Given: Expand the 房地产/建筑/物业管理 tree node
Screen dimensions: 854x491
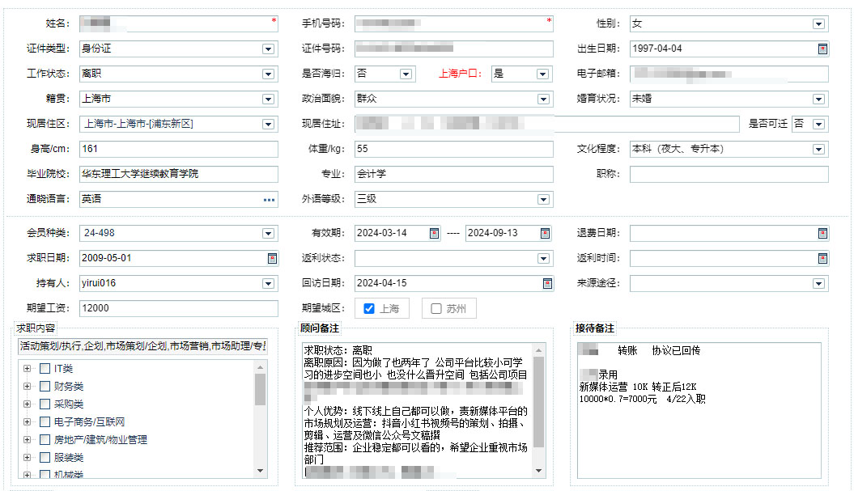Looking at the screenshot, I should coord(27,439).
